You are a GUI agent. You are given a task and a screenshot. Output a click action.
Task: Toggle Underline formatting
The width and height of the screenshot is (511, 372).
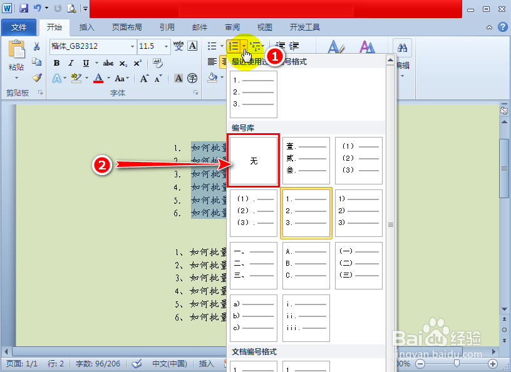click(x=86, y=63)
